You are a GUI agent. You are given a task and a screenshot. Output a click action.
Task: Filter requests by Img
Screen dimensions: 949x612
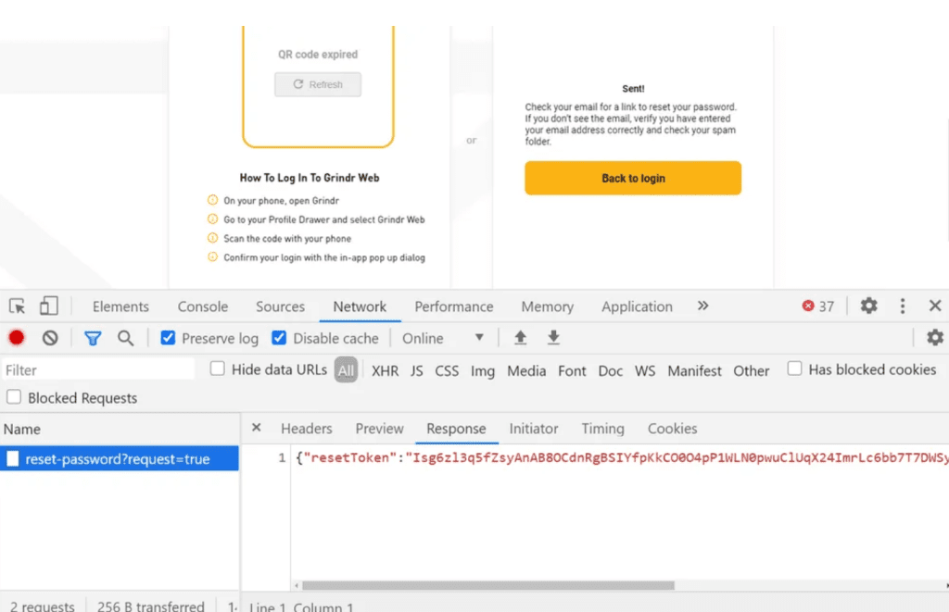[482, 370]
